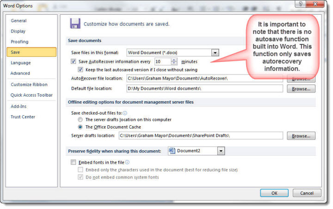Select The Office Document Cache radio button
The image size is (333, 209).
80,127
